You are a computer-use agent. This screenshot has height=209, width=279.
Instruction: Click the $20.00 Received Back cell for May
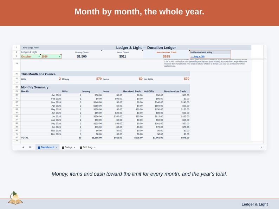pyautogui.click(x=133, y=109)
